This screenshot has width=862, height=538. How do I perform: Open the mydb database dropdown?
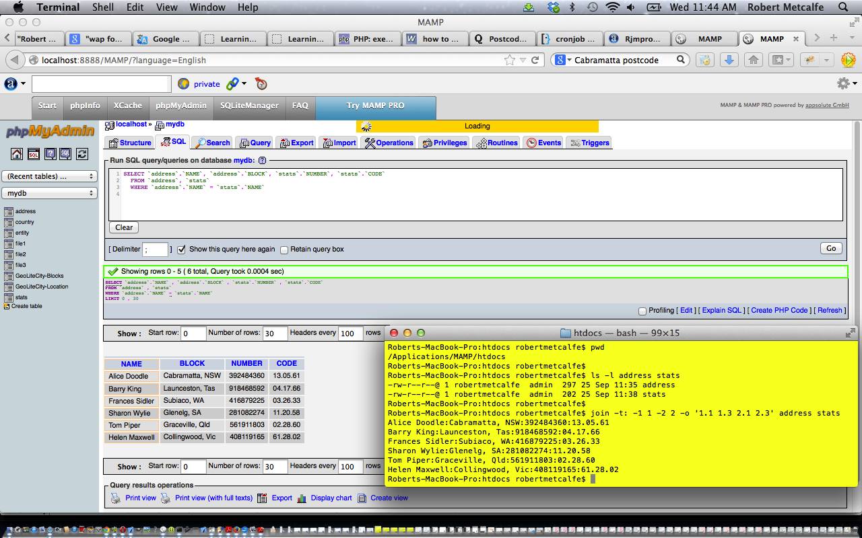(x=50, y=193)
